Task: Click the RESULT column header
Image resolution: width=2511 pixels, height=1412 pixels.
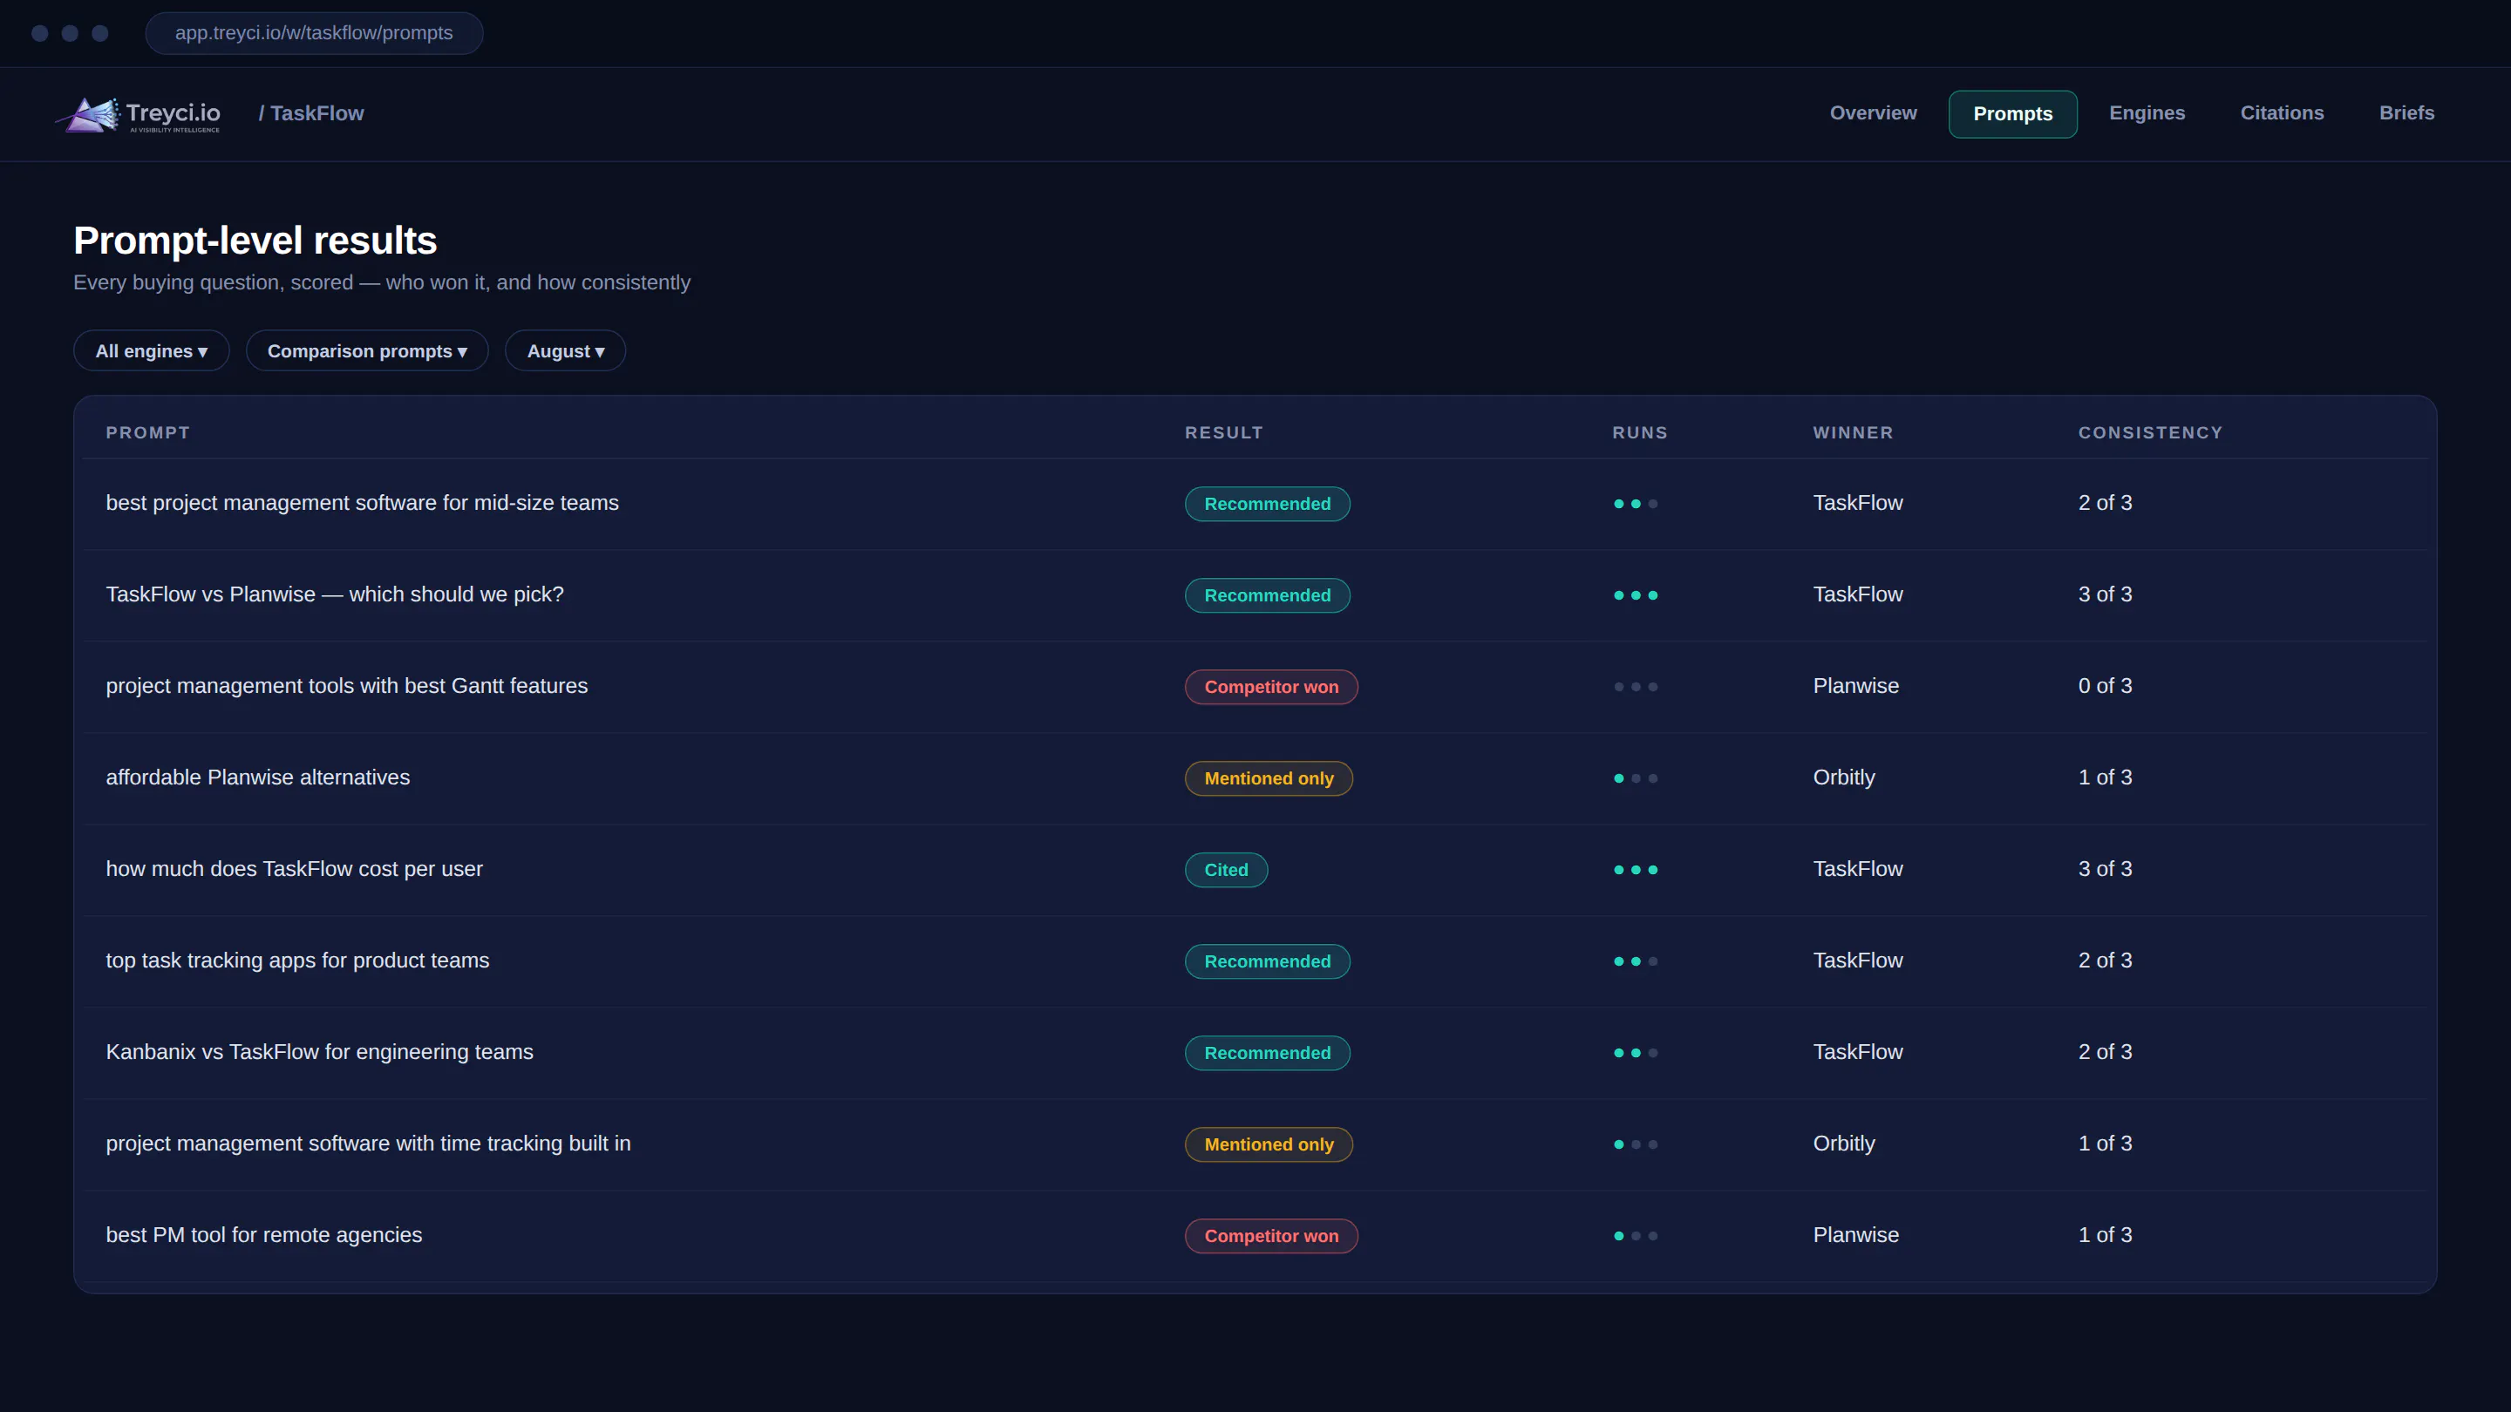Action: [x=1223, y=432]
